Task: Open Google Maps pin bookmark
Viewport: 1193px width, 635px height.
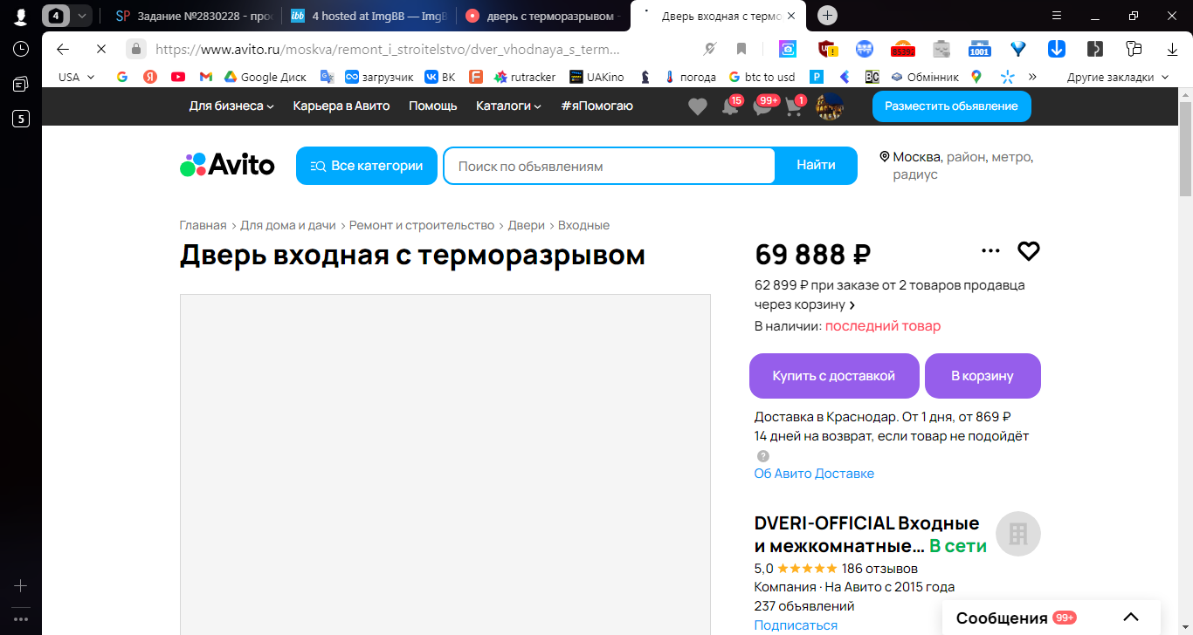Action: 976,77
